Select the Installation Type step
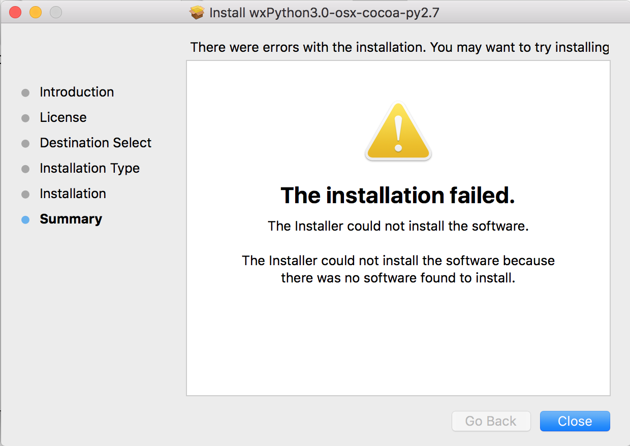The image size is (630, 446). pos(89,168)
